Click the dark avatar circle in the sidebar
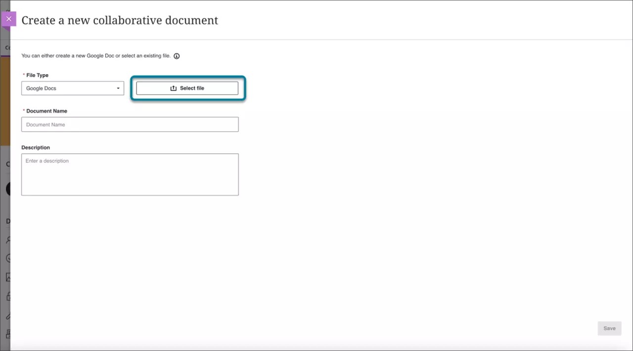Viewport: 633px width, 351px height. coord(8,188)
